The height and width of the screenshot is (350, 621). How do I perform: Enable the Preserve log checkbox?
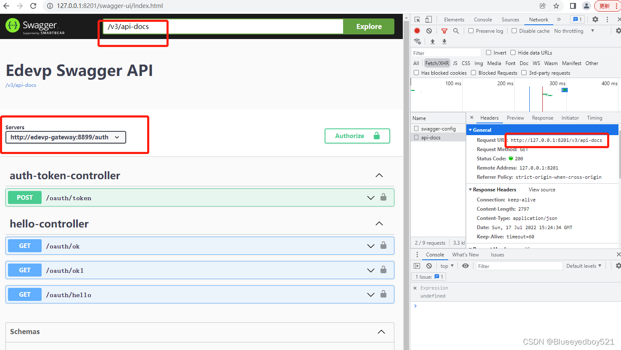470,31
